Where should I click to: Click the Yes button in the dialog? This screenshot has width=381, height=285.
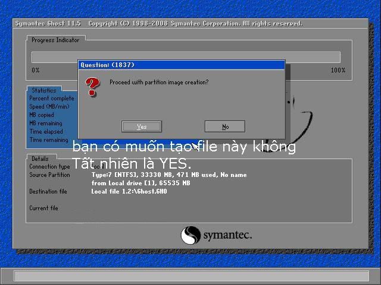coord(142,126)
